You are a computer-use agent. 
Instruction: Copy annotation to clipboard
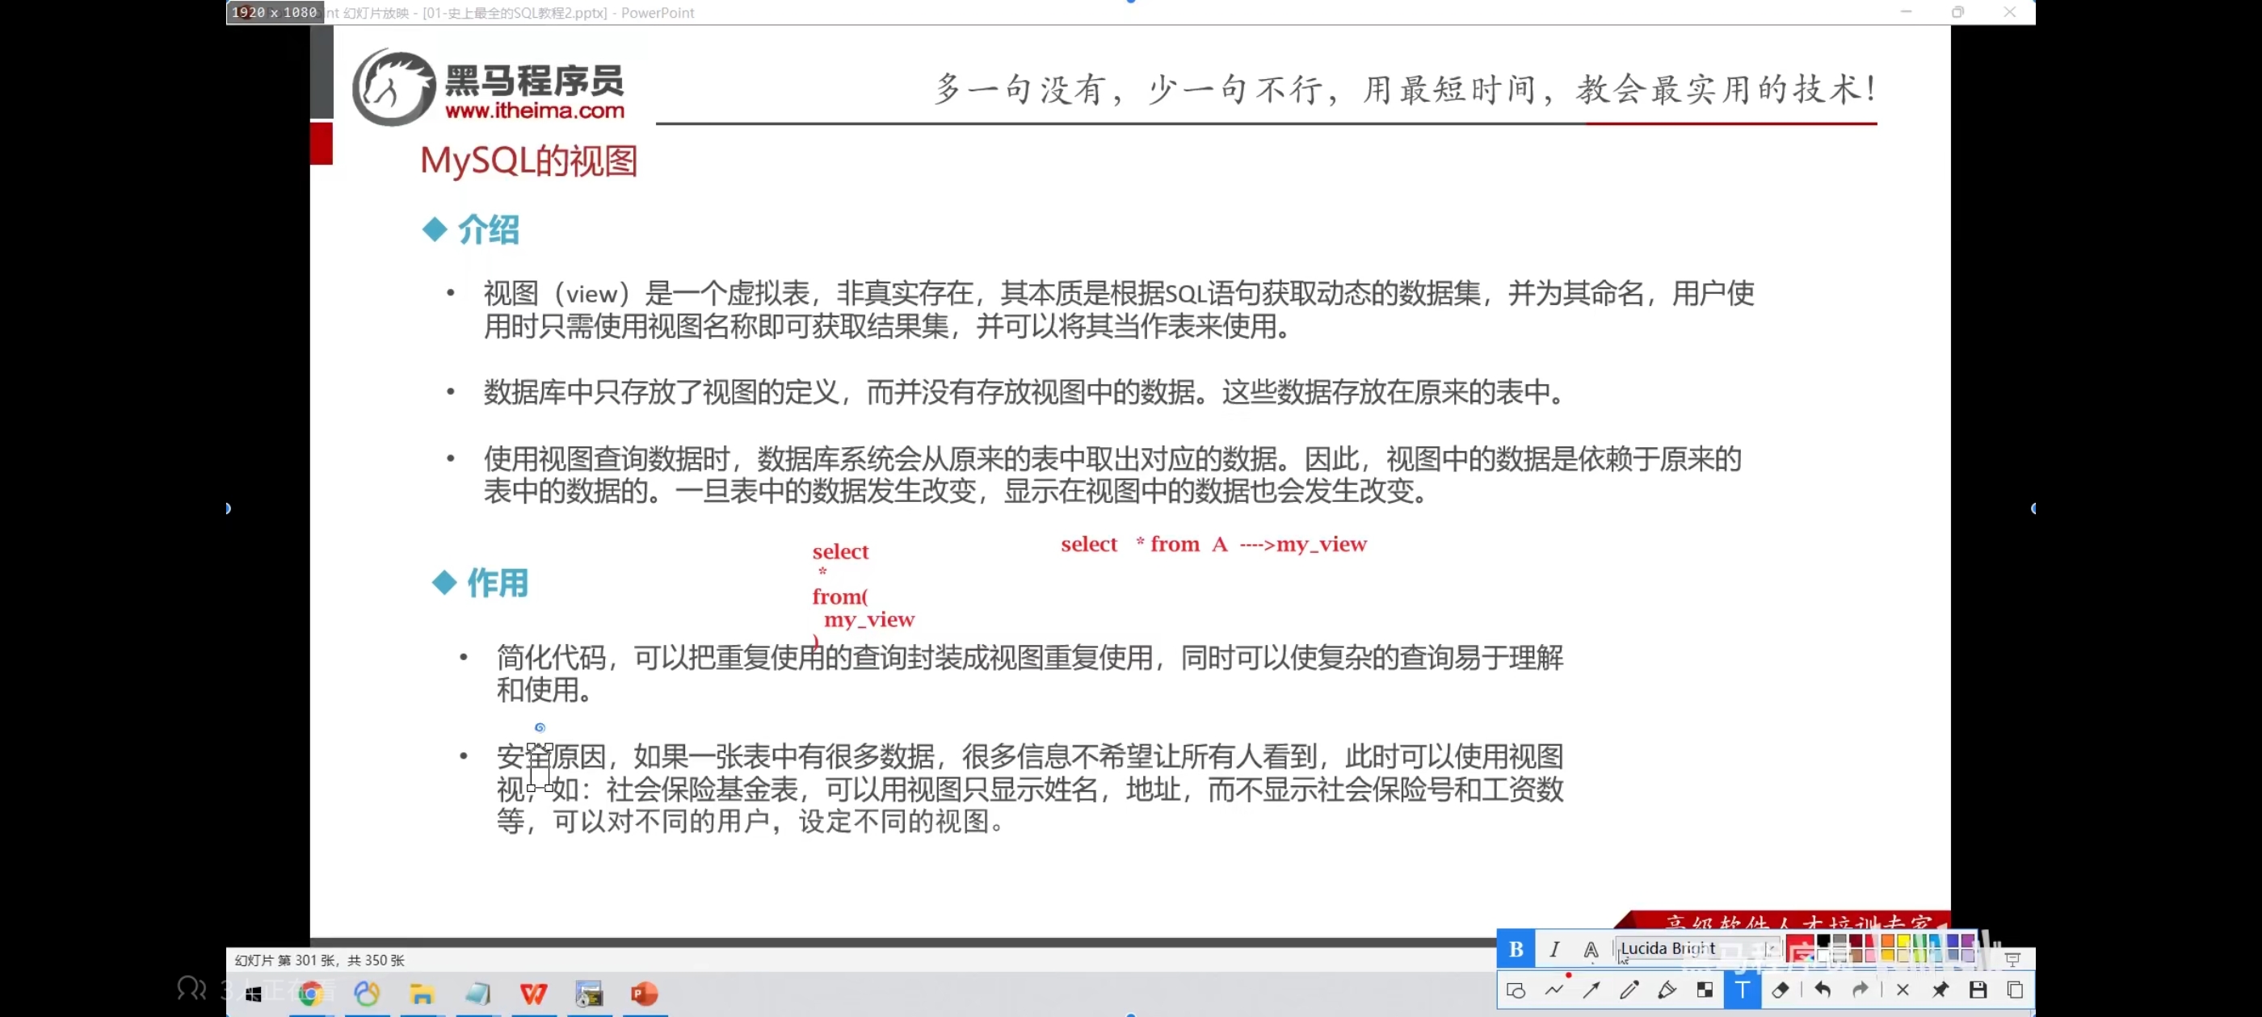tap(2016, 990)
